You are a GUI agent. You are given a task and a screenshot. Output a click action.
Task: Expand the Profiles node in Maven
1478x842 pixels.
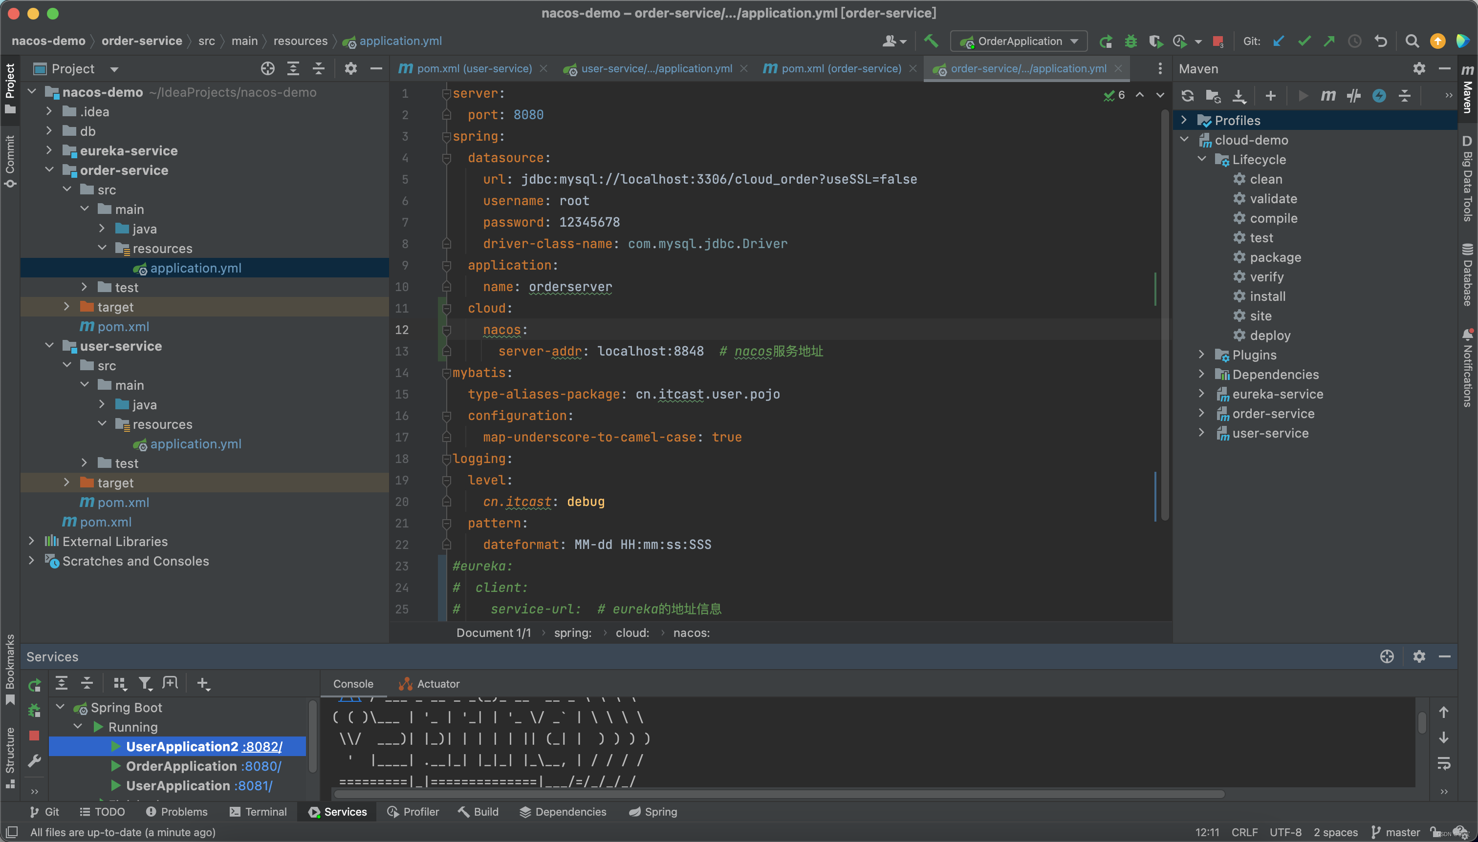tap(1184, 120)
